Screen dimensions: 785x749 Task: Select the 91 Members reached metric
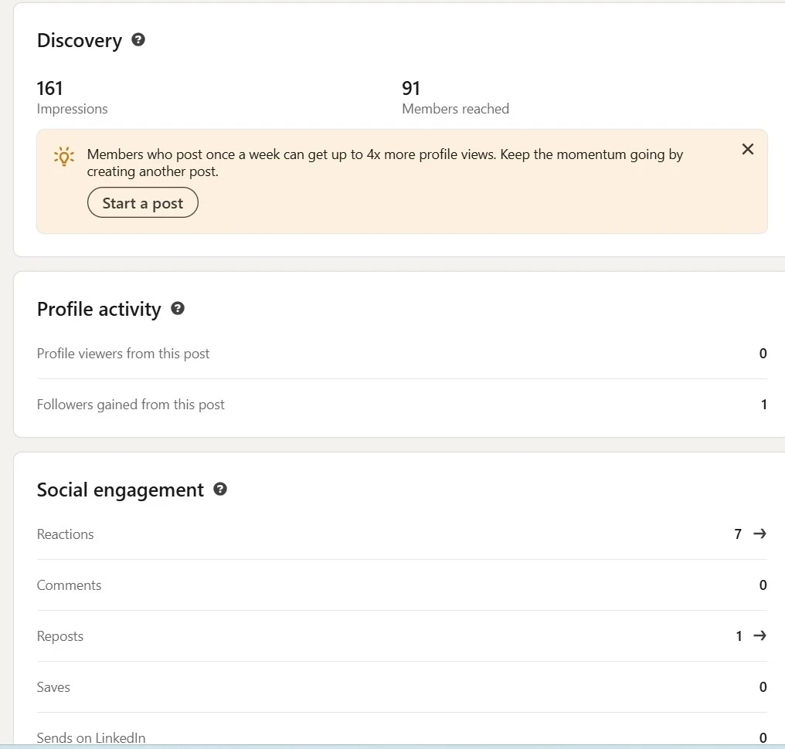point(455,97)
